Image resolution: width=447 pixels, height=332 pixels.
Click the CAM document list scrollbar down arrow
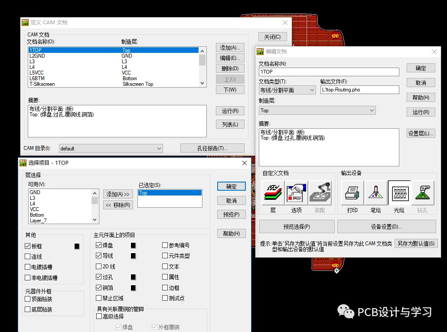(x=202, y=84)
